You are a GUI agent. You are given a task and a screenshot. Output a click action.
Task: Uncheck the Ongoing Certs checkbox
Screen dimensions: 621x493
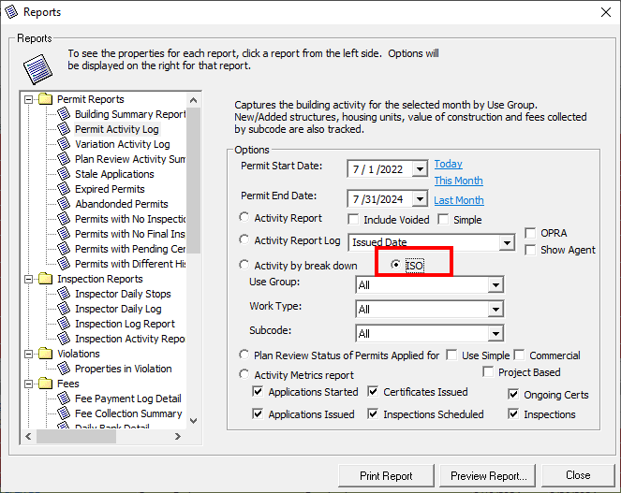point(513,394)
